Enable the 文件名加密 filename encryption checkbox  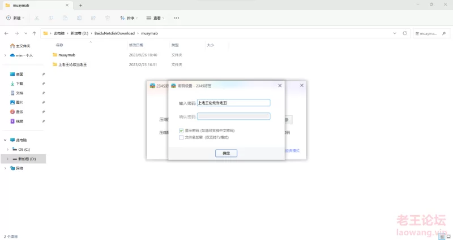pyautogui.click(x=181, y=137)
